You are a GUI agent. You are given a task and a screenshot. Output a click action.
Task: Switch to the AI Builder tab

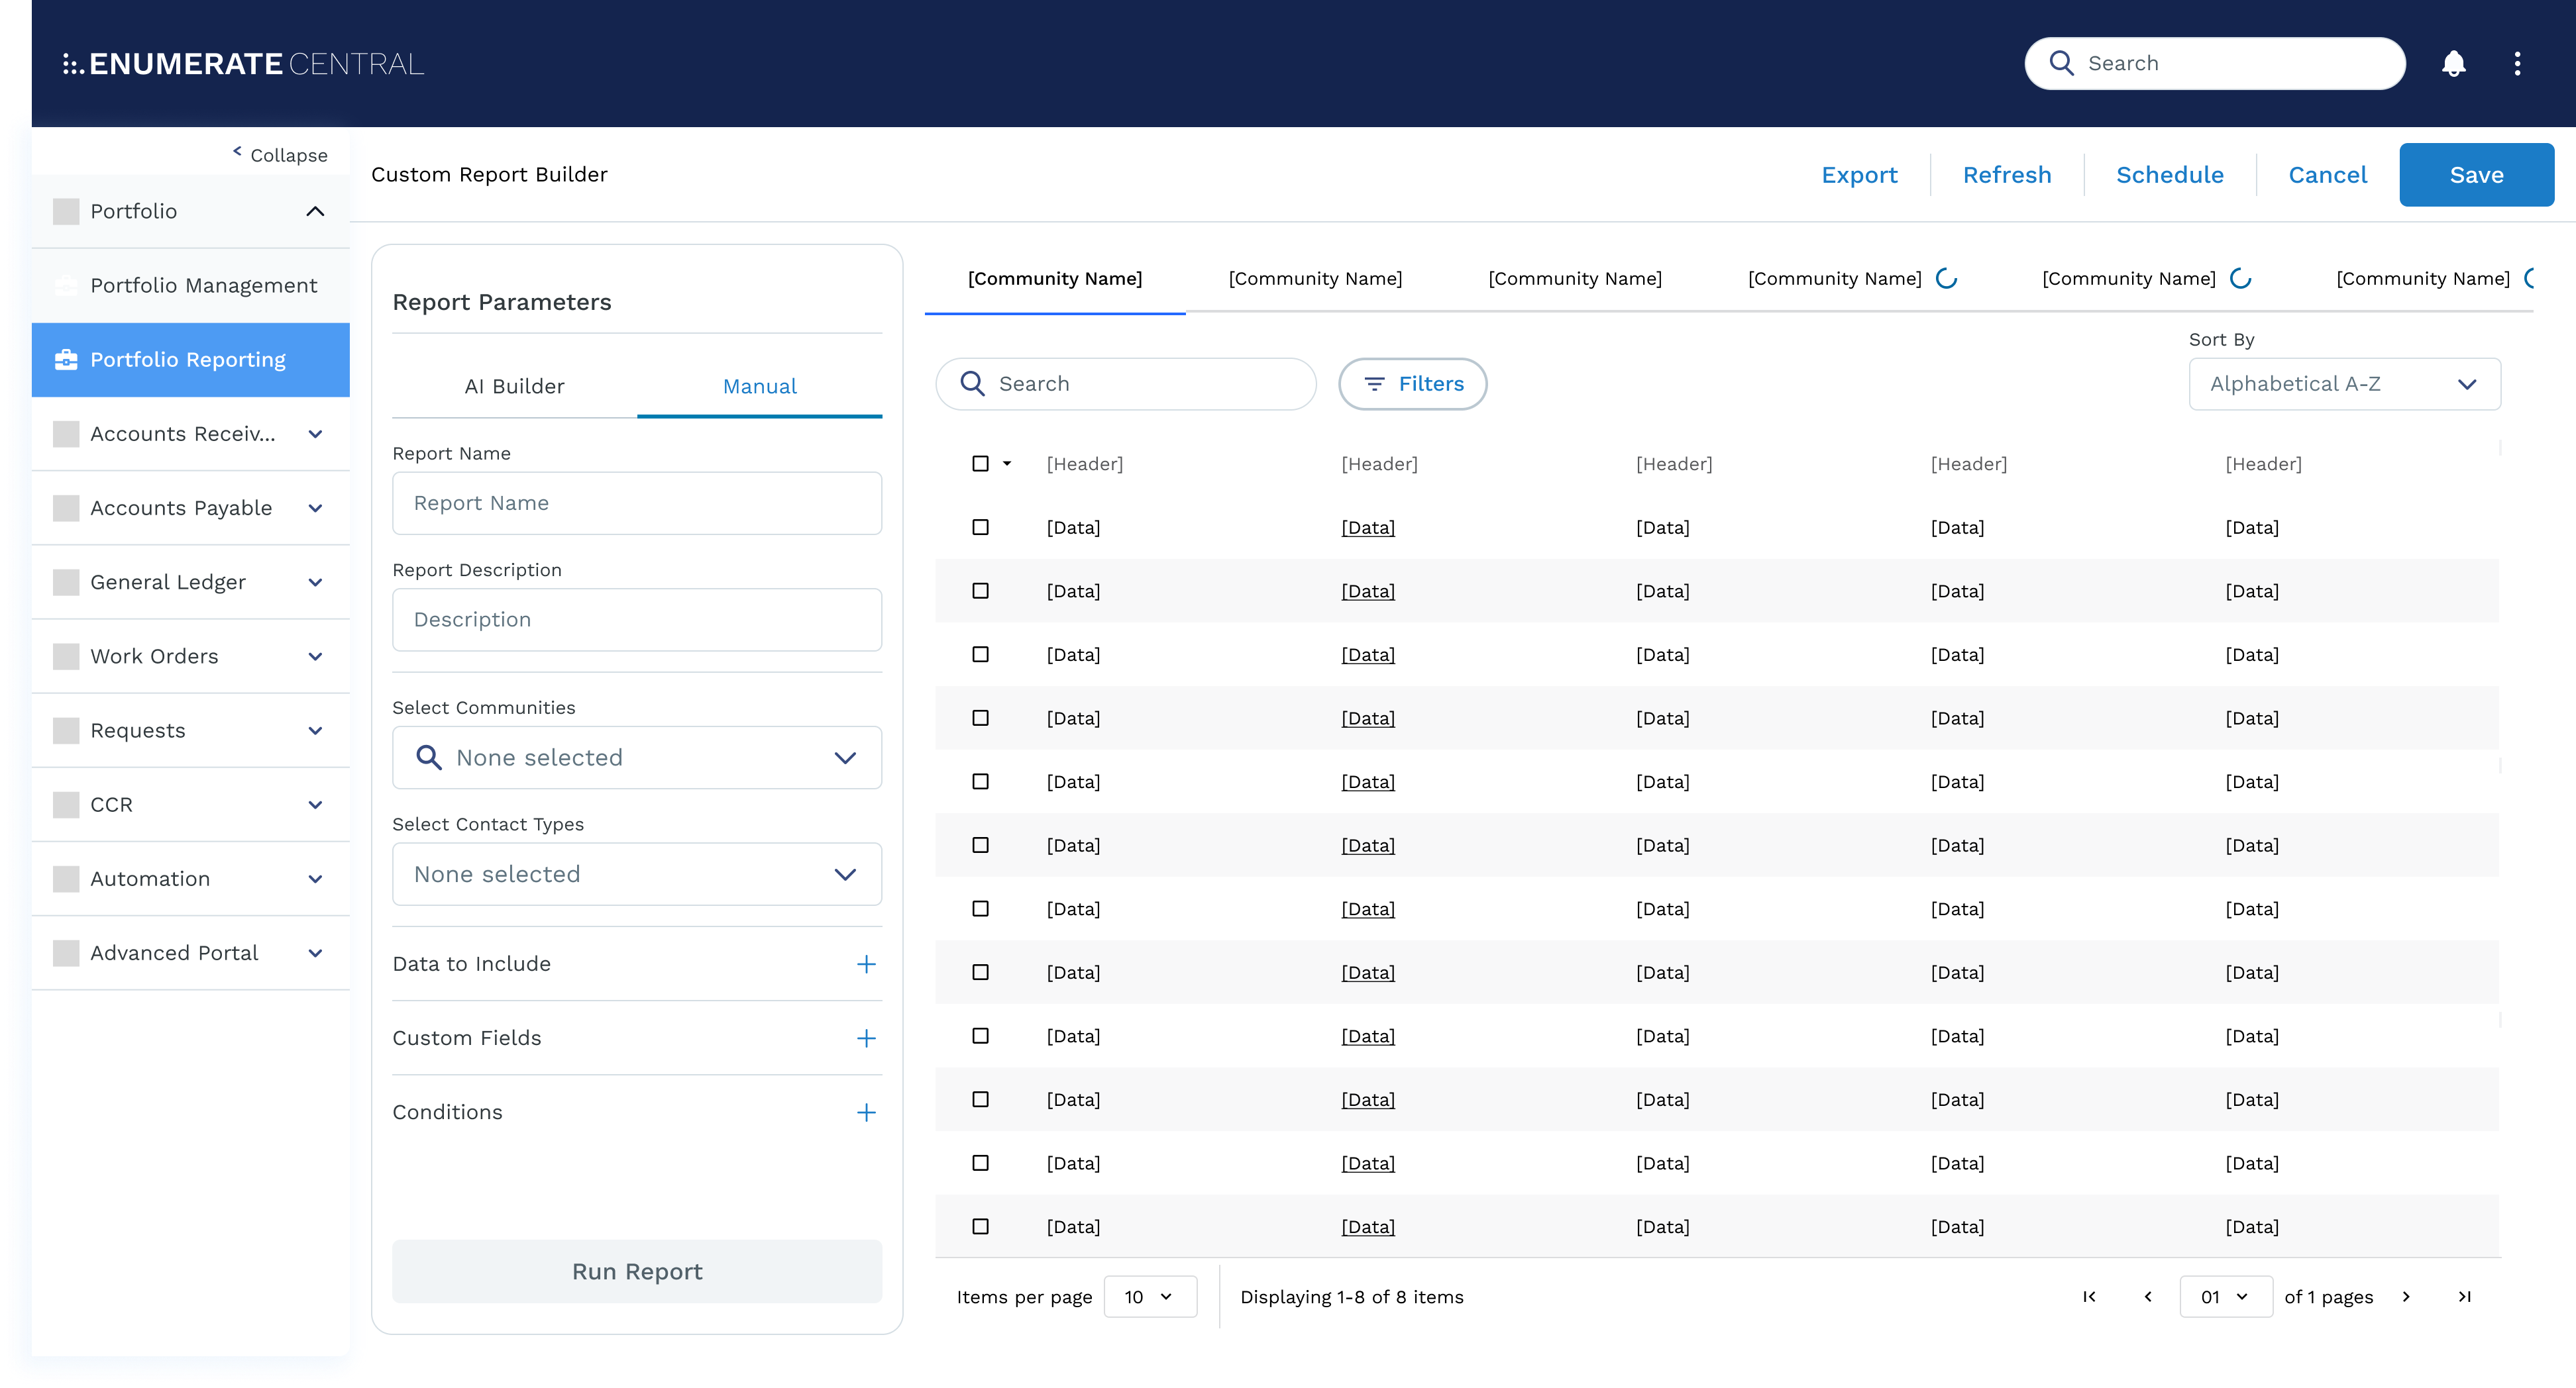coord(514,387)
